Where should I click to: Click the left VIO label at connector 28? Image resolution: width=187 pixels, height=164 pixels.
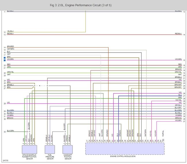tap(8, 102)
